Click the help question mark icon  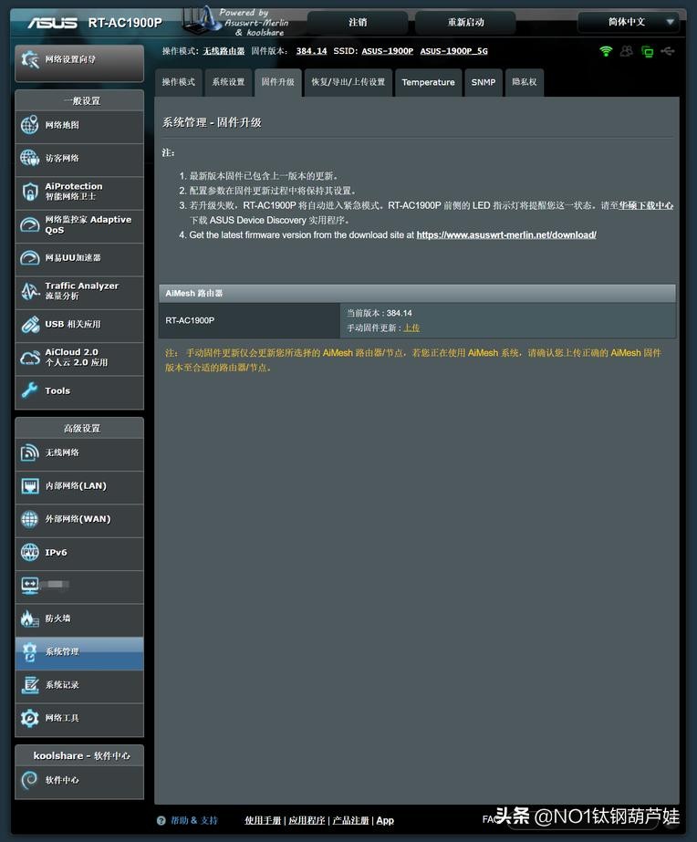click(161, 820)
